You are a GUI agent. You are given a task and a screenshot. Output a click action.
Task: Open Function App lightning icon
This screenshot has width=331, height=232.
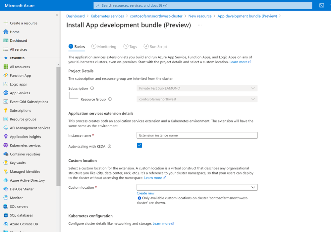6,75
